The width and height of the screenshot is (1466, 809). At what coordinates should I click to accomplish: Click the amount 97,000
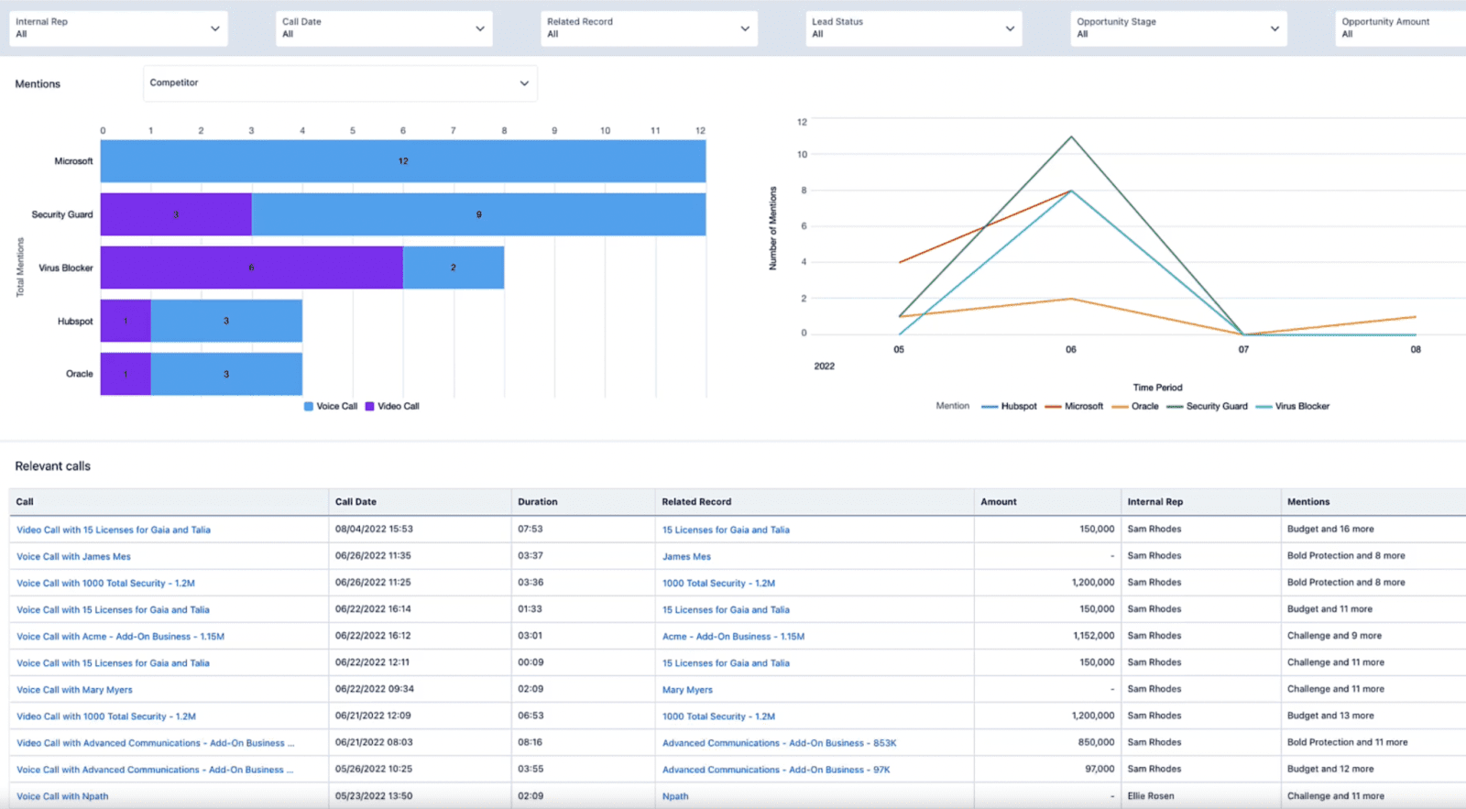(x=1099, y=769)
